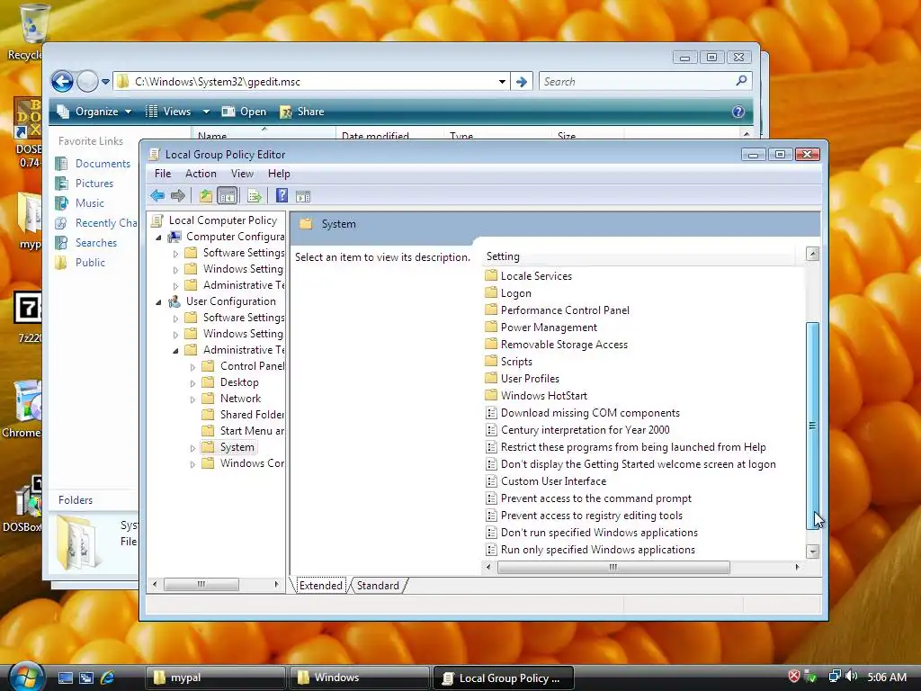Click the tree pane horizontal scrollbar thumb
The height and width of the screenshot is (691, 921).
point(201,584)
